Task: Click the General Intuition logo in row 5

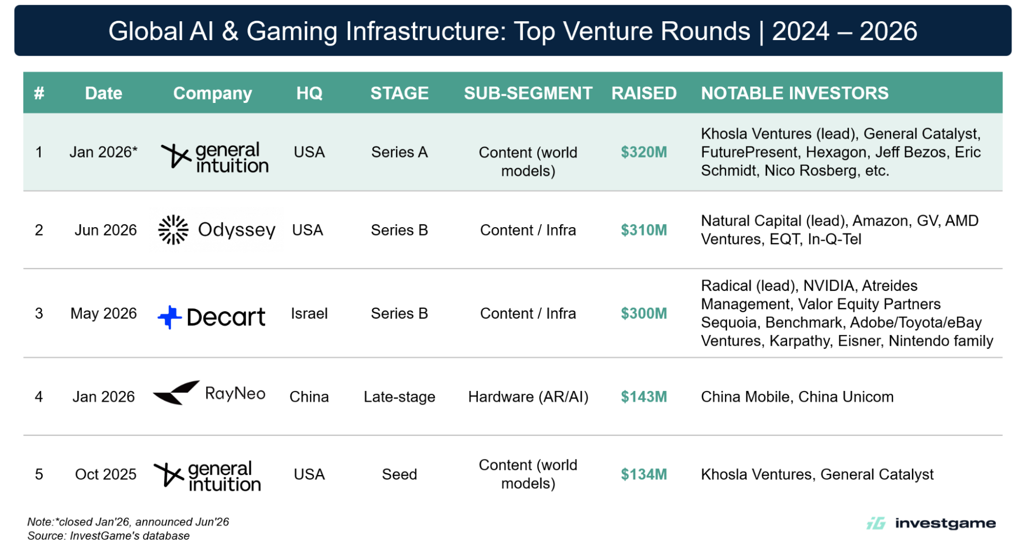Action: click(208, 476)
